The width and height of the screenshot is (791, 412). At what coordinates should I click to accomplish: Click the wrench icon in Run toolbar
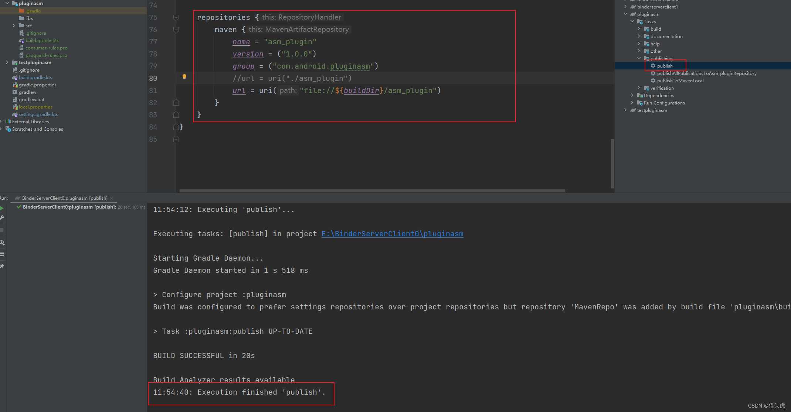tap(2, 218)
